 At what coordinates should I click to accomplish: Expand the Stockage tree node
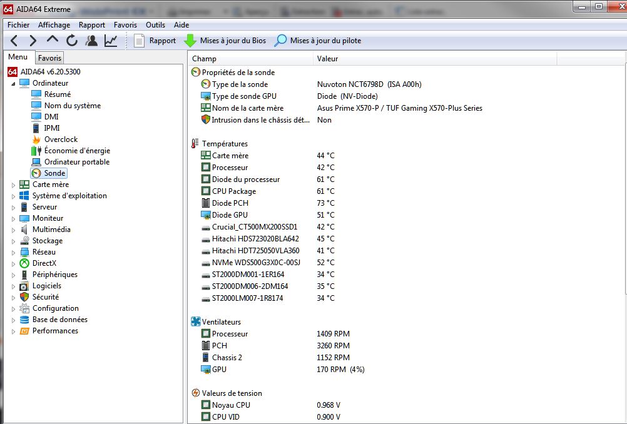pyautogui.click(x=13, y=241)
